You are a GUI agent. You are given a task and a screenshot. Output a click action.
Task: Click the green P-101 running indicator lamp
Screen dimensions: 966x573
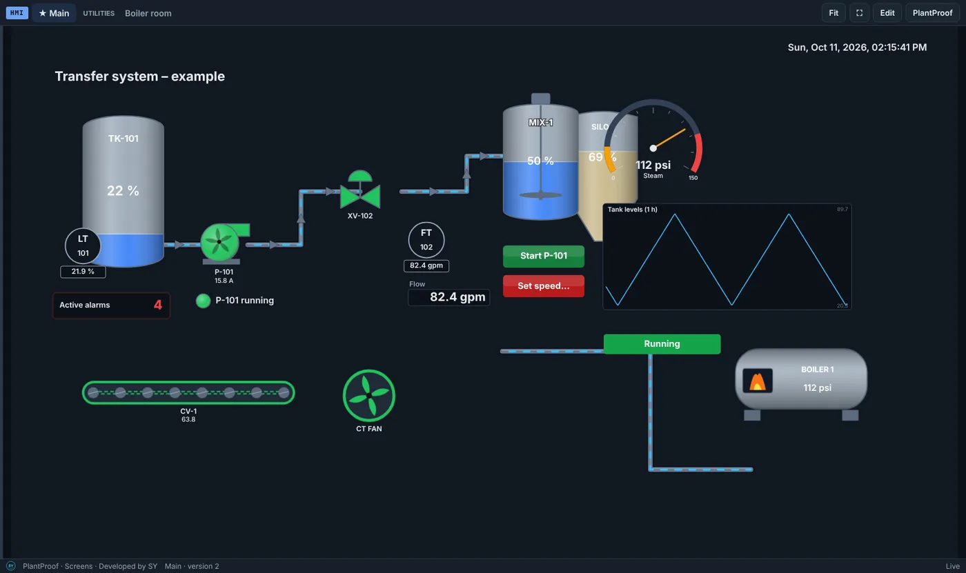click(203, 301)
